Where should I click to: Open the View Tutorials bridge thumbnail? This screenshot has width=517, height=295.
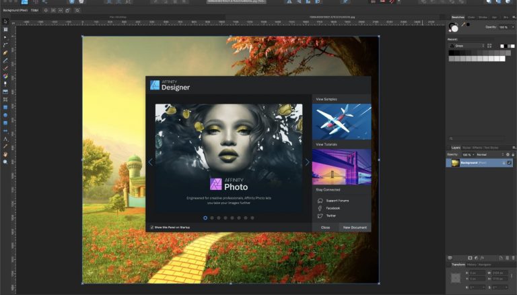pyautogui.click(x=341, y=166)
